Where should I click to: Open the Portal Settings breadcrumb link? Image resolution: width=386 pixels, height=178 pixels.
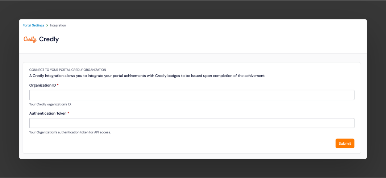coord(33,25)
